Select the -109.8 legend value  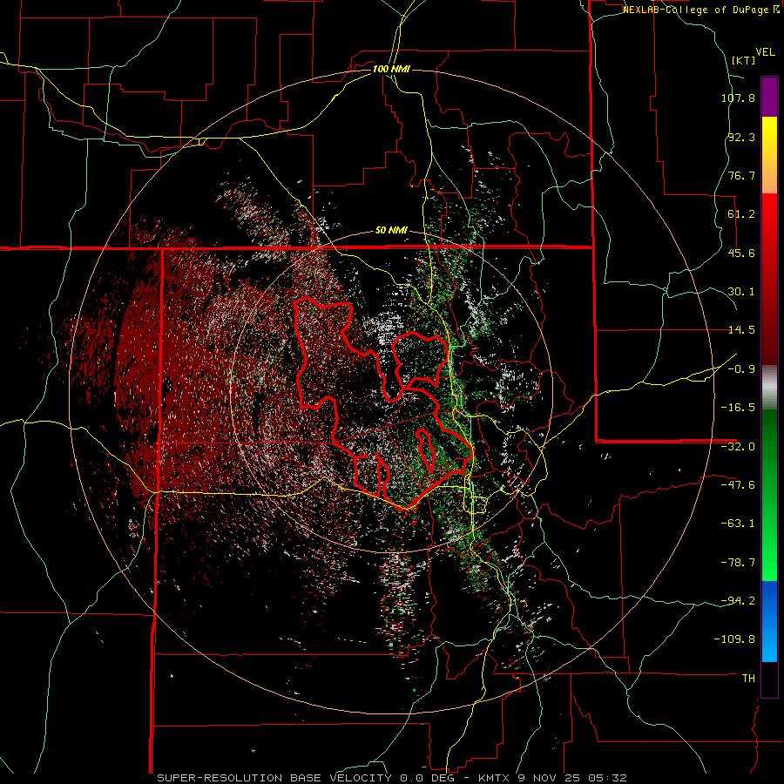(x=734, y=639)
